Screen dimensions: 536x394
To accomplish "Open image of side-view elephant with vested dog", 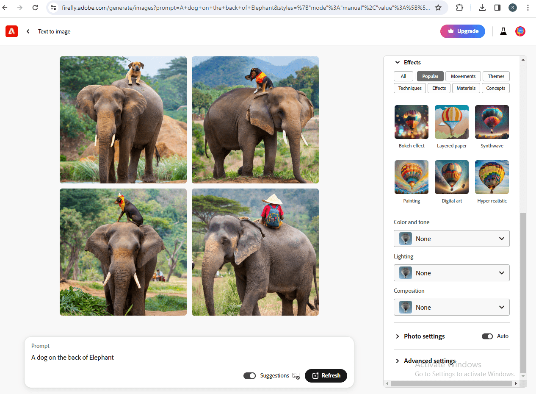I will point(255,120).
